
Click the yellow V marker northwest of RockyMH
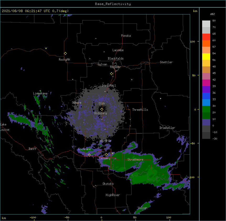pyautogui.click(x=46, y=48)
